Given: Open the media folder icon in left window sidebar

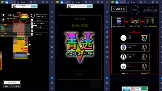Looking at the screenshot, I should 52,42.
